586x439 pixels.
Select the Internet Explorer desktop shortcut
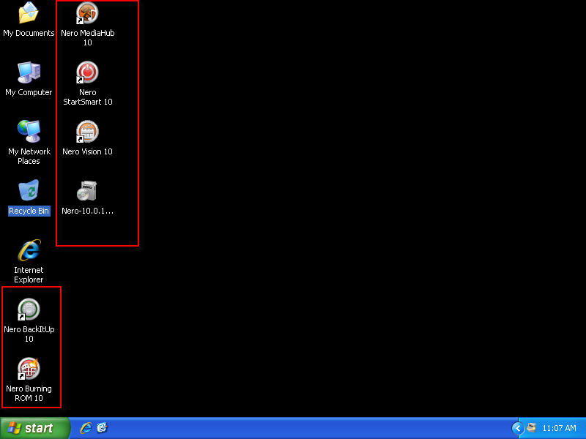pos(29,250)
